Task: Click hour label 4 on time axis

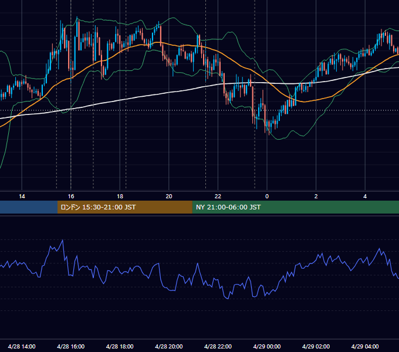Action: click(x=365, y=197)
